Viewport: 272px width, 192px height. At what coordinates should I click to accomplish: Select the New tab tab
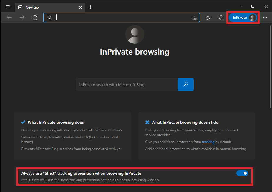pos(50,7)
